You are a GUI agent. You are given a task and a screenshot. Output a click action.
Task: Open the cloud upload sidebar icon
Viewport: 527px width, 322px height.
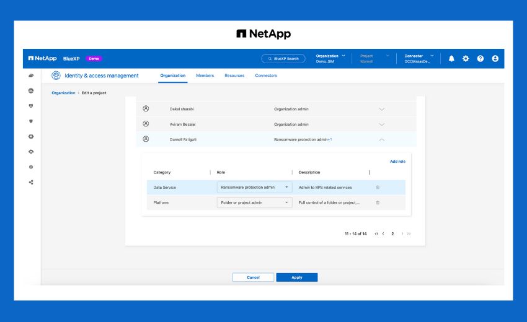click(x=31, y=152)
